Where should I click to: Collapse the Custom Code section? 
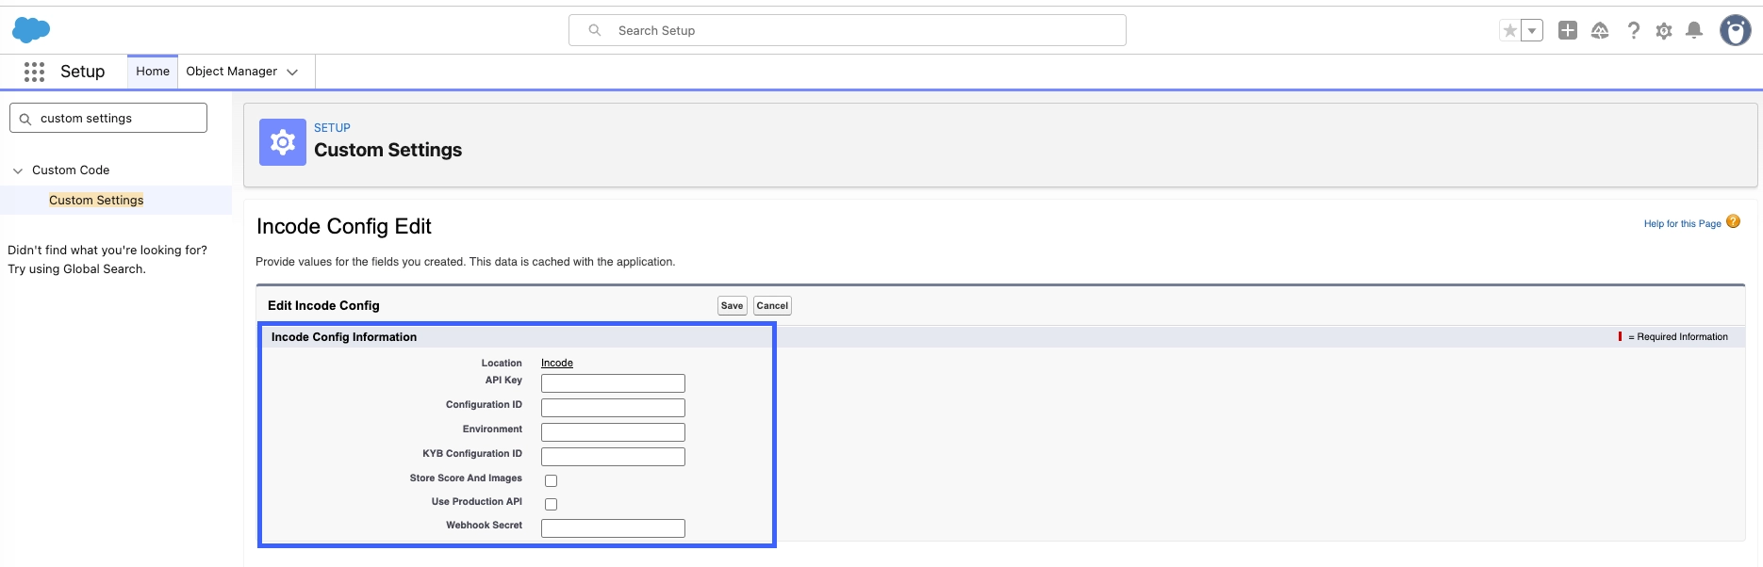click(18, 170)
